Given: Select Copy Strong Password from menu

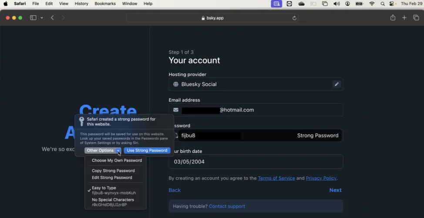Looking at the screenshot, I should [113, 170].
